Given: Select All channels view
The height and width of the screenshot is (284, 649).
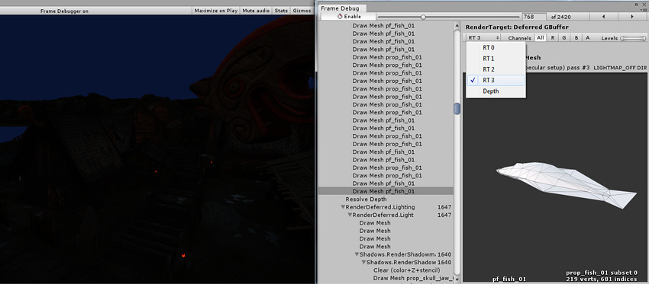Looking at the screenshot, I should [x=540, y=37].
